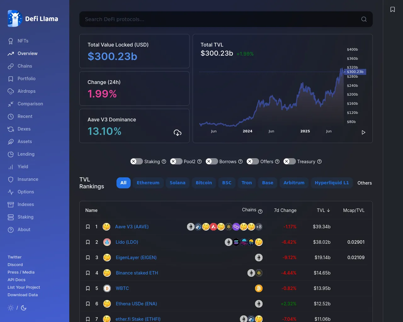
Task: Open the Ethena USDe (ENA) link
Action: pos(136,304)
